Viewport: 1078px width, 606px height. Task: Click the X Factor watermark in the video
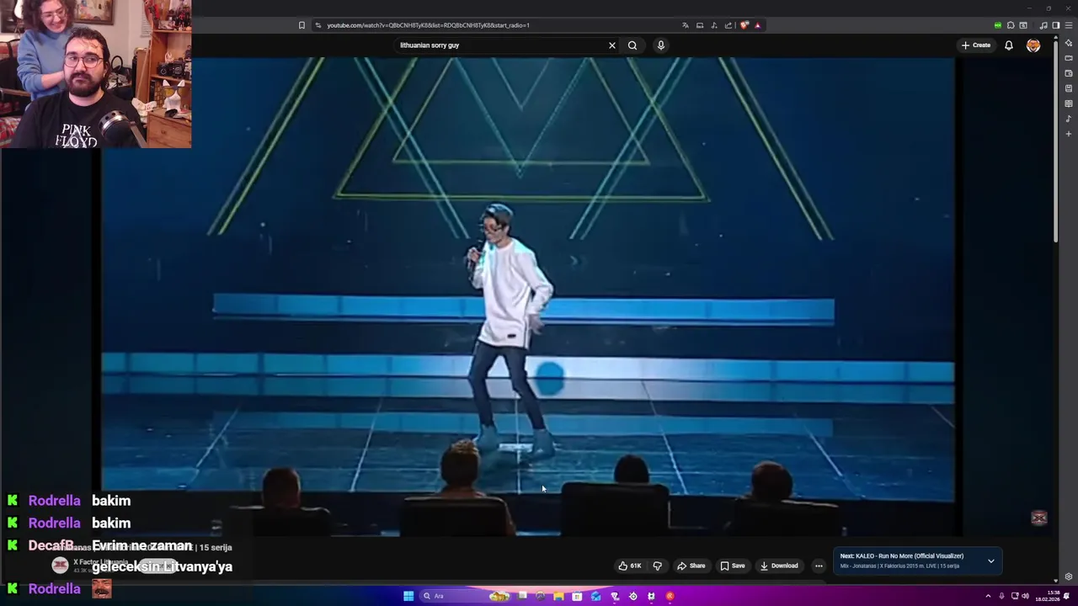click(x=1039, y=518)
